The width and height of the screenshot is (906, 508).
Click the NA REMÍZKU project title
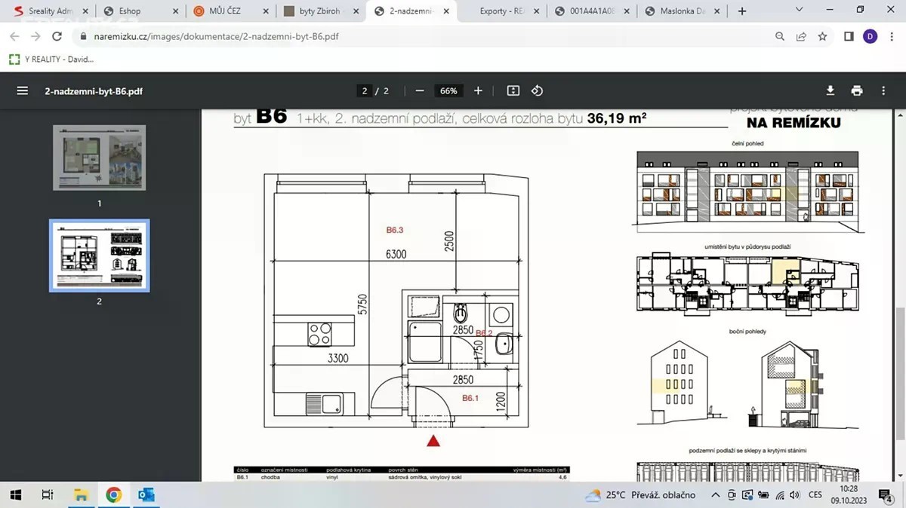tap(794, 123)
